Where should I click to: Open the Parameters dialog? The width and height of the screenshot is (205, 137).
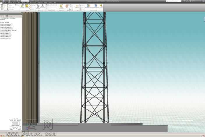tap(43, 6)
